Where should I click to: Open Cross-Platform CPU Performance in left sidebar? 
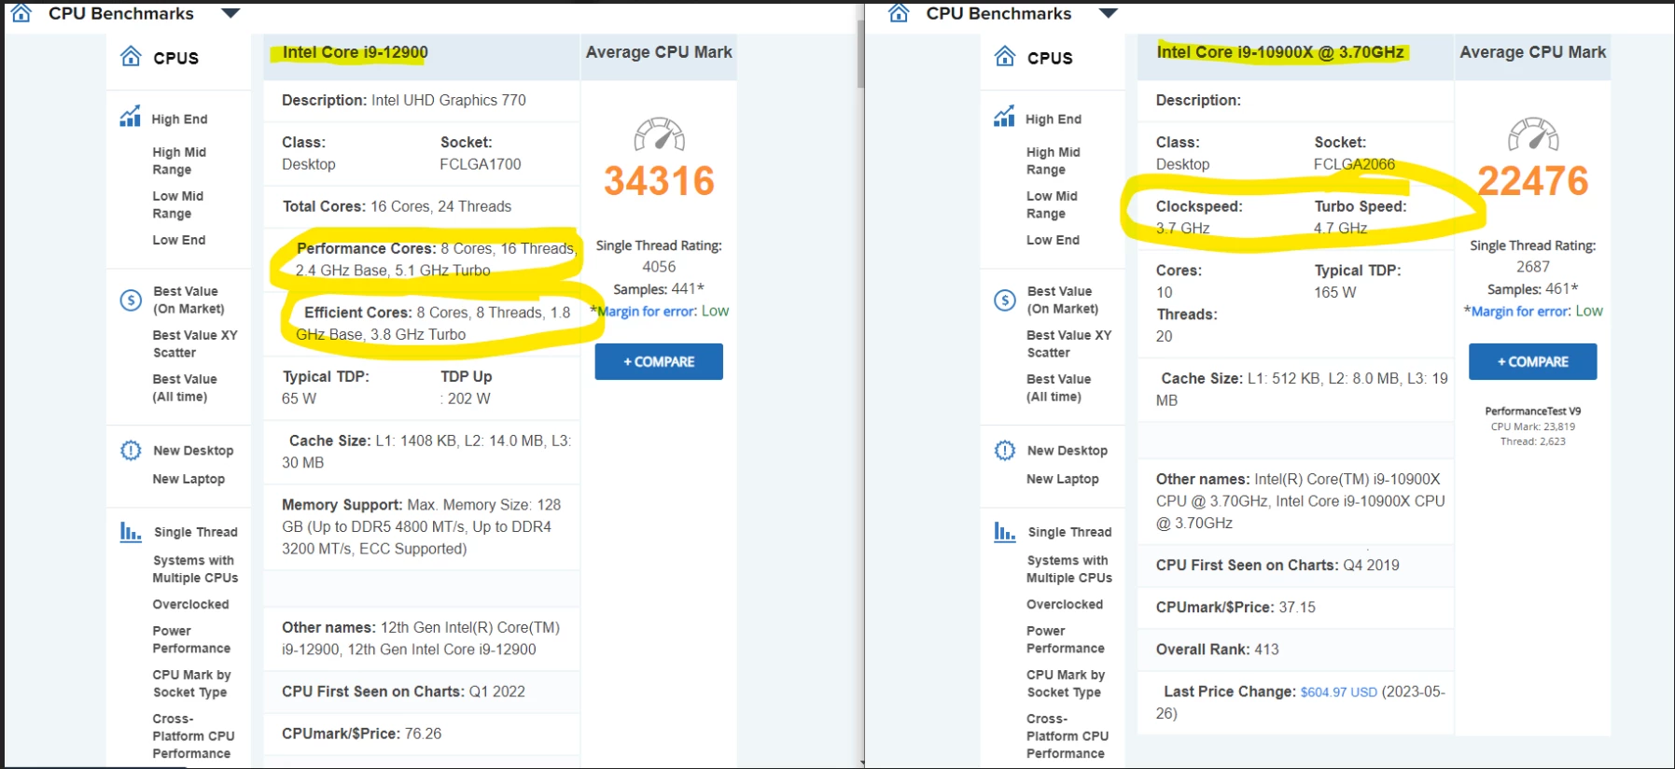click(193, 735)
